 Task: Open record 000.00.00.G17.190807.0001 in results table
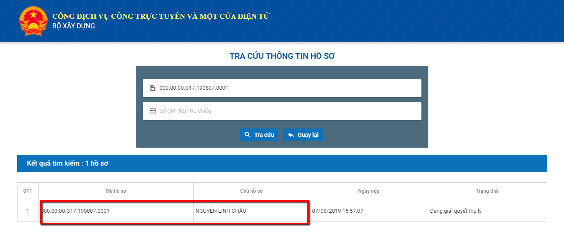point(75,211)
